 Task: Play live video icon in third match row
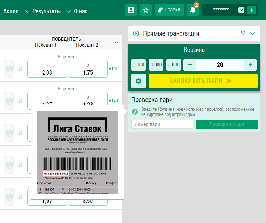tap(10, 133)
